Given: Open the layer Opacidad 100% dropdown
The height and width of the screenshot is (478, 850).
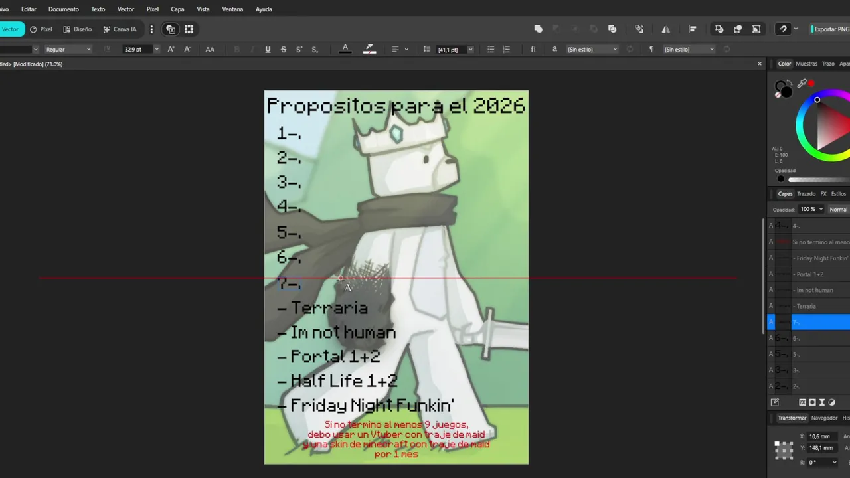Looking at the screenshot, I should click(811, 209).
